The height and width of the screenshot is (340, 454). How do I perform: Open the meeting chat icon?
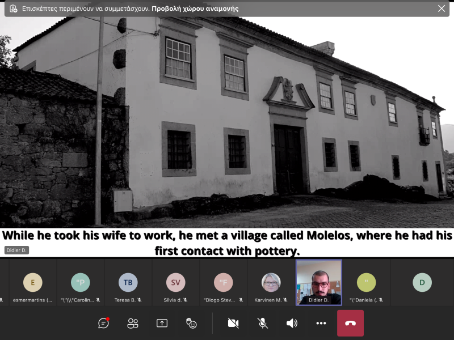click(104, 323)
